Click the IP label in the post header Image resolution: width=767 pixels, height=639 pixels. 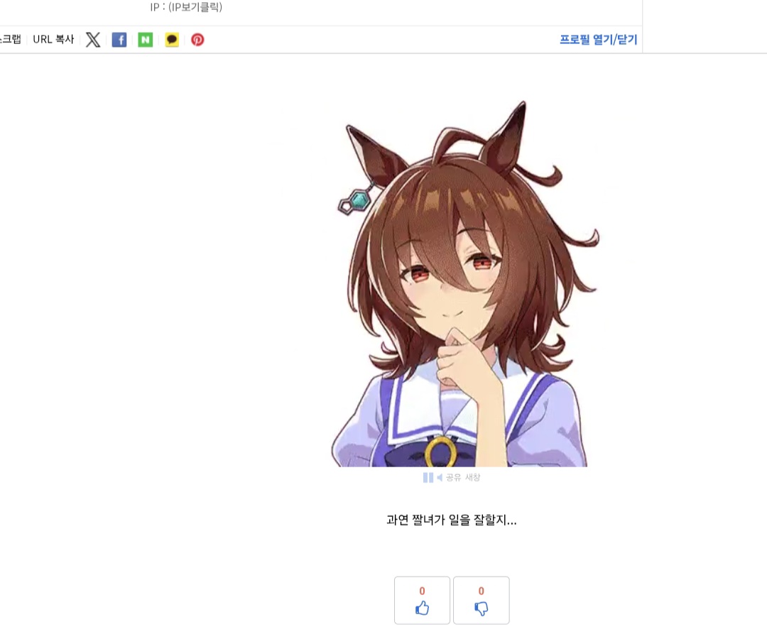(156, 7)
